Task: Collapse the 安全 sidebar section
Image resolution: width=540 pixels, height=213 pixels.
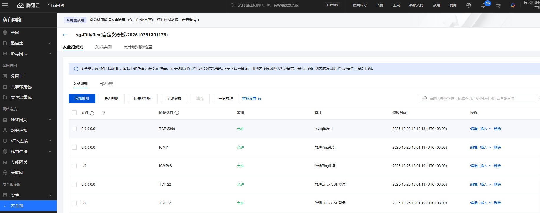Action: point(50,195)
